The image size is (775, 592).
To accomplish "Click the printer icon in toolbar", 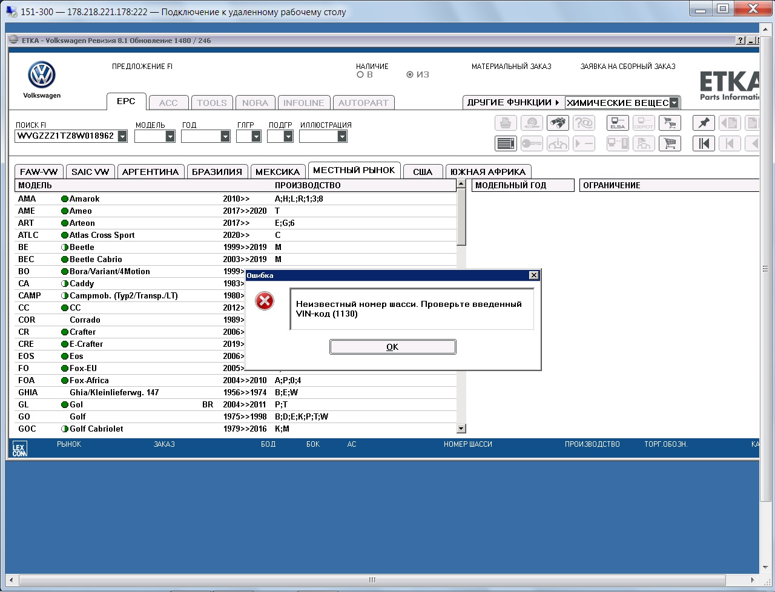I will 506,123.
